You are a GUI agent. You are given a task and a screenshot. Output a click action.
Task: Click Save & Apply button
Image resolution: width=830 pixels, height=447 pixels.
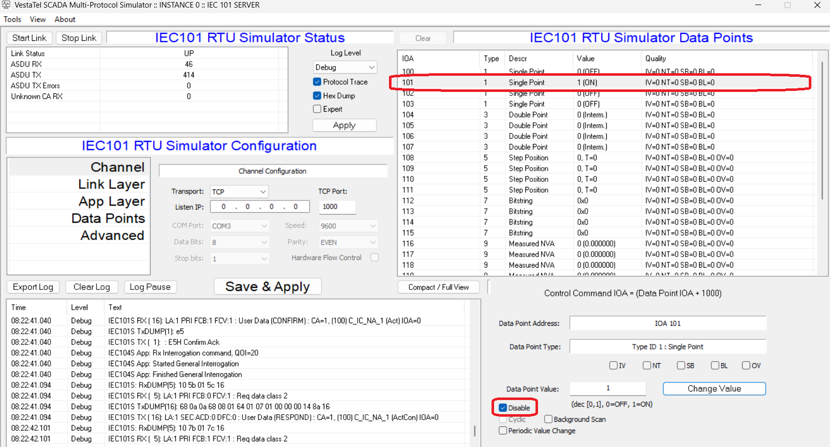coord(267,287)
